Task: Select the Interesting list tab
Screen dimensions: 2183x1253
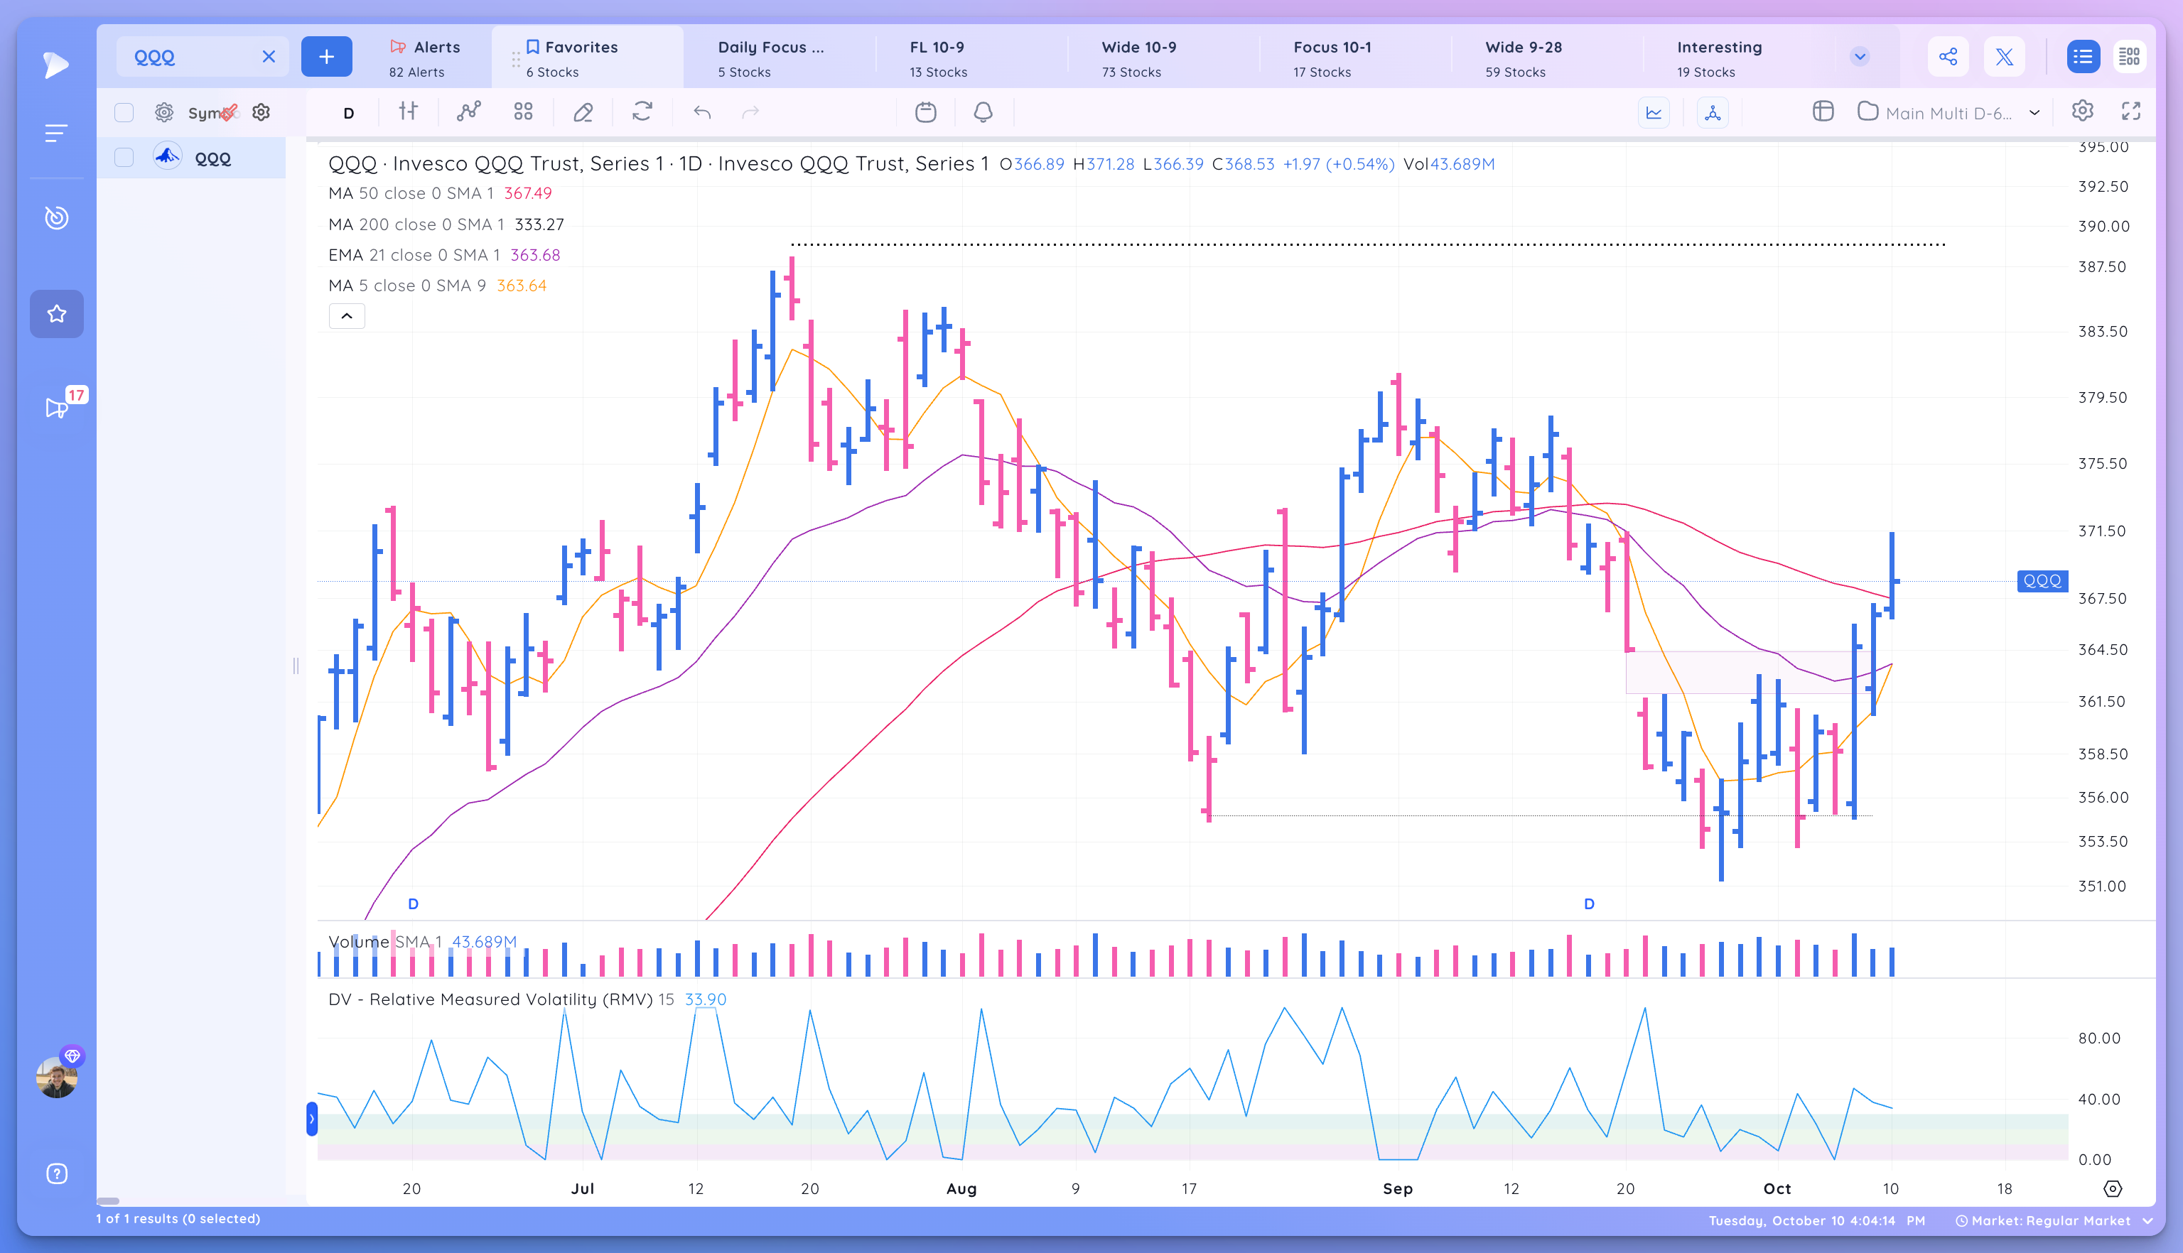Action: [1739, 58]
